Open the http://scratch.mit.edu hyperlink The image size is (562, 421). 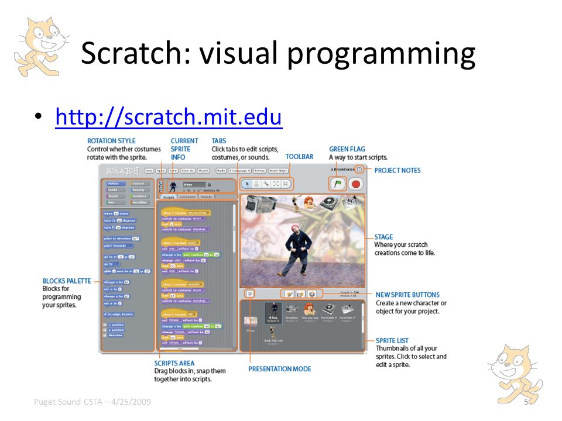(169, 117)
